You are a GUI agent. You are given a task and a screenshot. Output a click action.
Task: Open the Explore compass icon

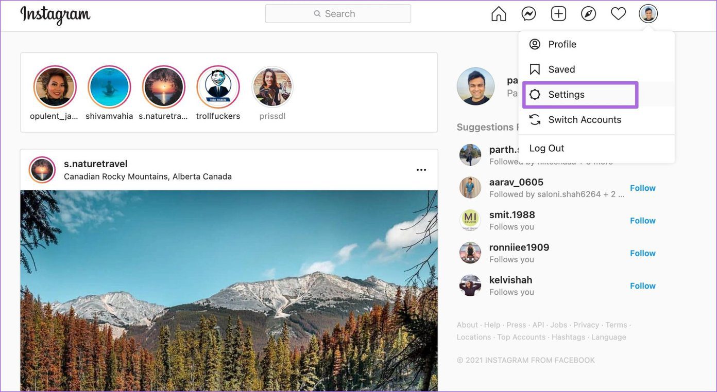click(x=588, y=14)
